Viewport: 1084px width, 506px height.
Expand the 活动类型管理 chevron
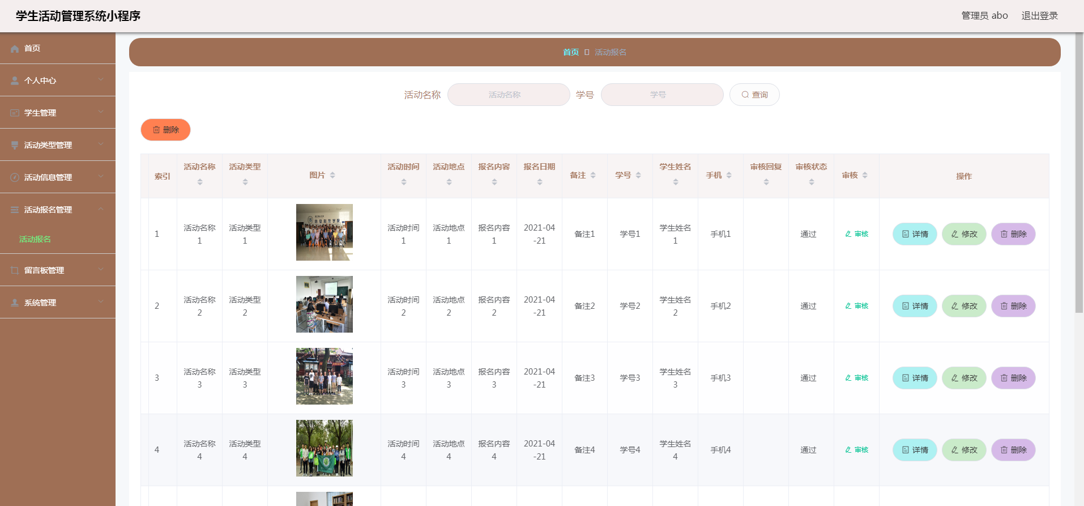tap(101, 144)
